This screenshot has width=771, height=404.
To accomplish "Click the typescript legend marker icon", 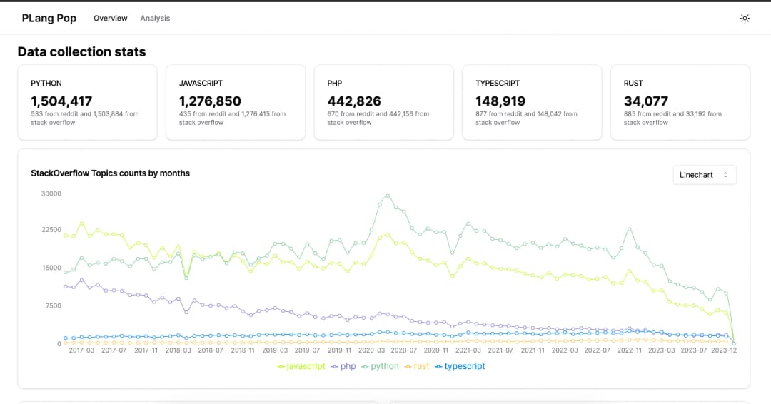I will (x=439, y=366).
